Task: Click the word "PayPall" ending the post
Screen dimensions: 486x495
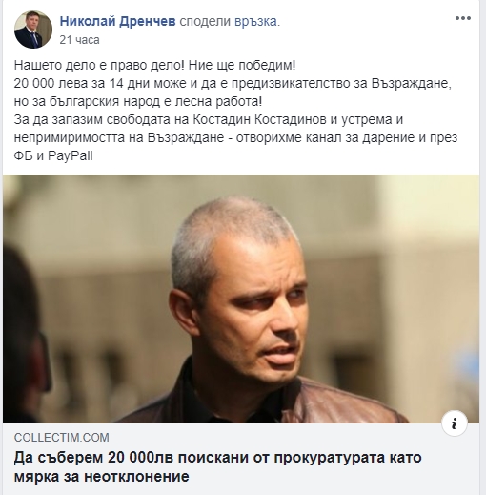Action: pyautogui.click(x=71, y=156)
